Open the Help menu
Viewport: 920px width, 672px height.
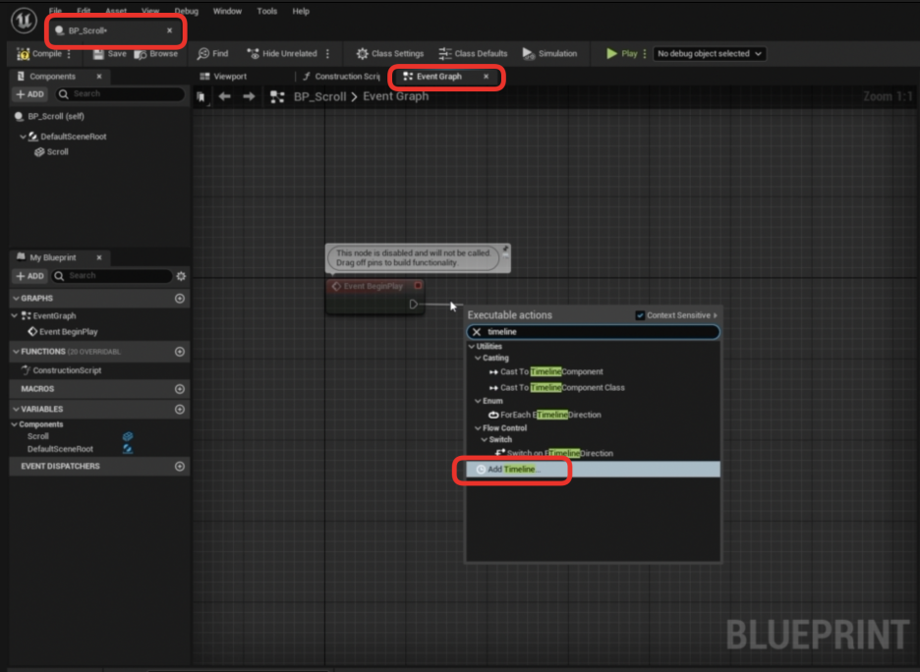click(301, 11)
